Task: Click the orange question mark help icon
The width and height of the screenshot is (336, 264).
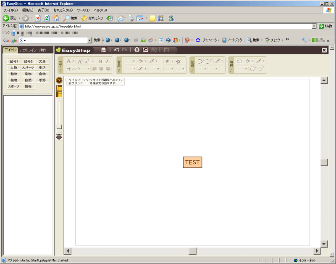Action: pyautogui.click(x=59, y=80)
